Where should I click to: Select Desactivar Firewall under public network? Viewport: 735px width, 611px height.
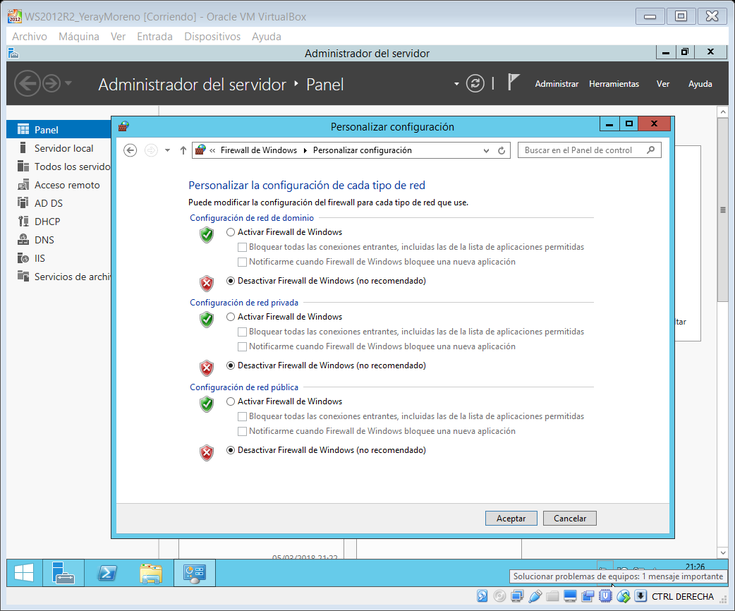[231, 450]
